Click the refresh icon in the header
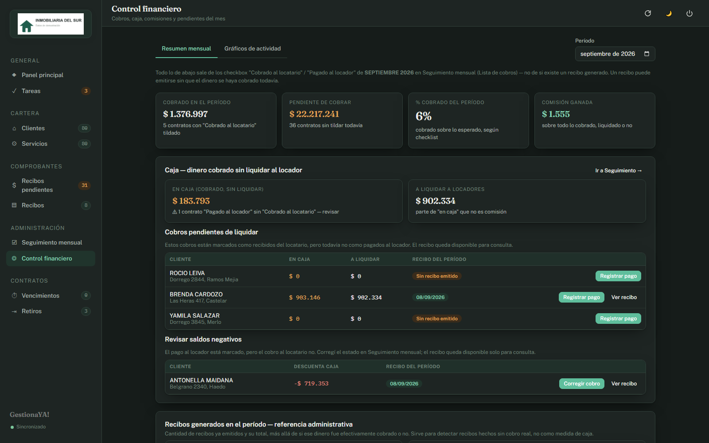Image resolution: width=709 pixels, height=443 pixels. click(x=648, y=13)
